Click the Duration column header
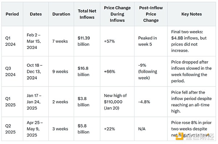The height and width of the screenshot is (144, 218). (x=61, y=14)
